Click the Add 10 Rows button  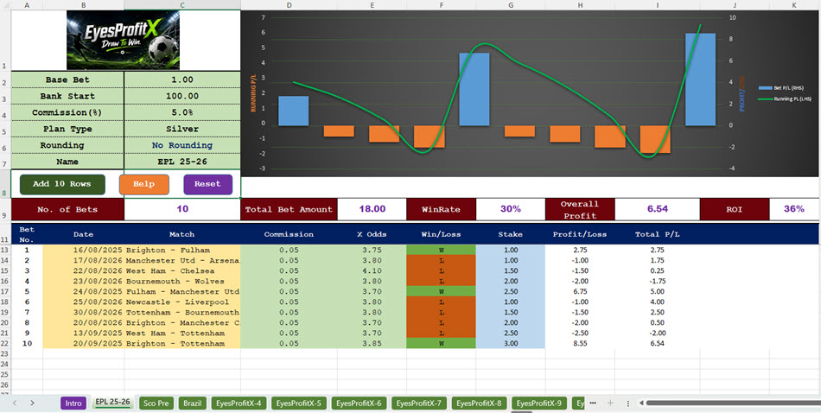[x=62, y=184]
